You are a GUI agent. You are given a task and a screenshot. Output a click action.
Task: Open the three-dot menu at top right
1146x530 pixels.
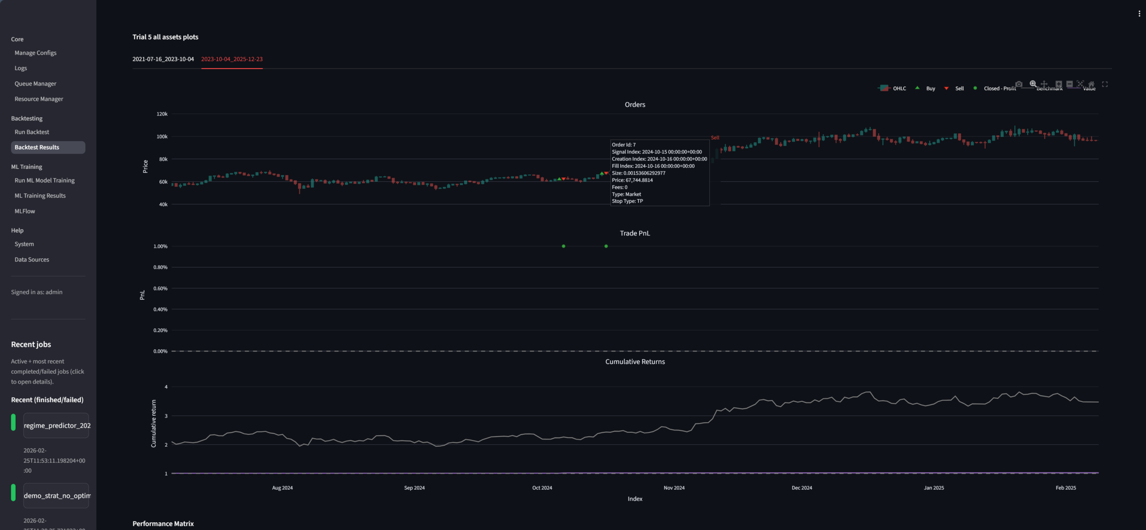tap(1139, 14)
